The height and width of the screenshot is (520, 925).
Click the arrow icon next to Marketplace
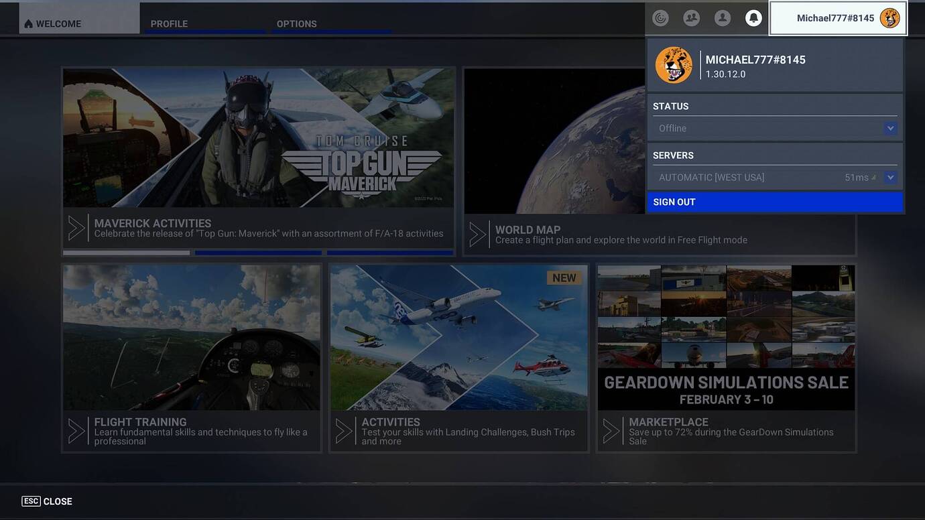[x=611, y=431]
